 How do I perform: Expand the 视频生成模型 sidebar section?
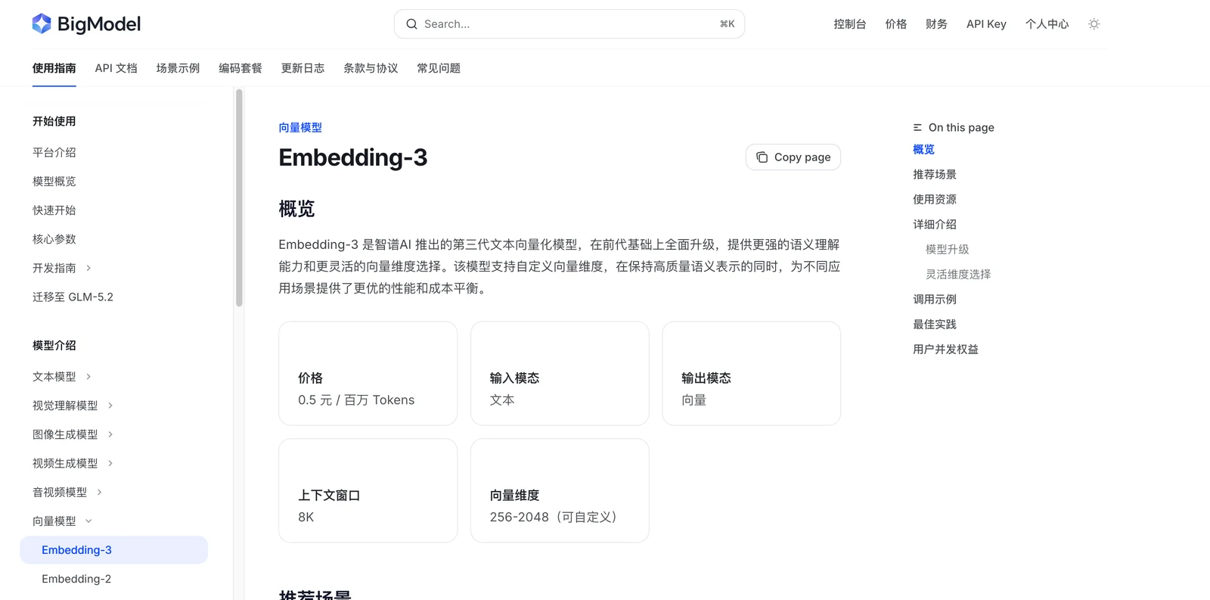point(110,463)
